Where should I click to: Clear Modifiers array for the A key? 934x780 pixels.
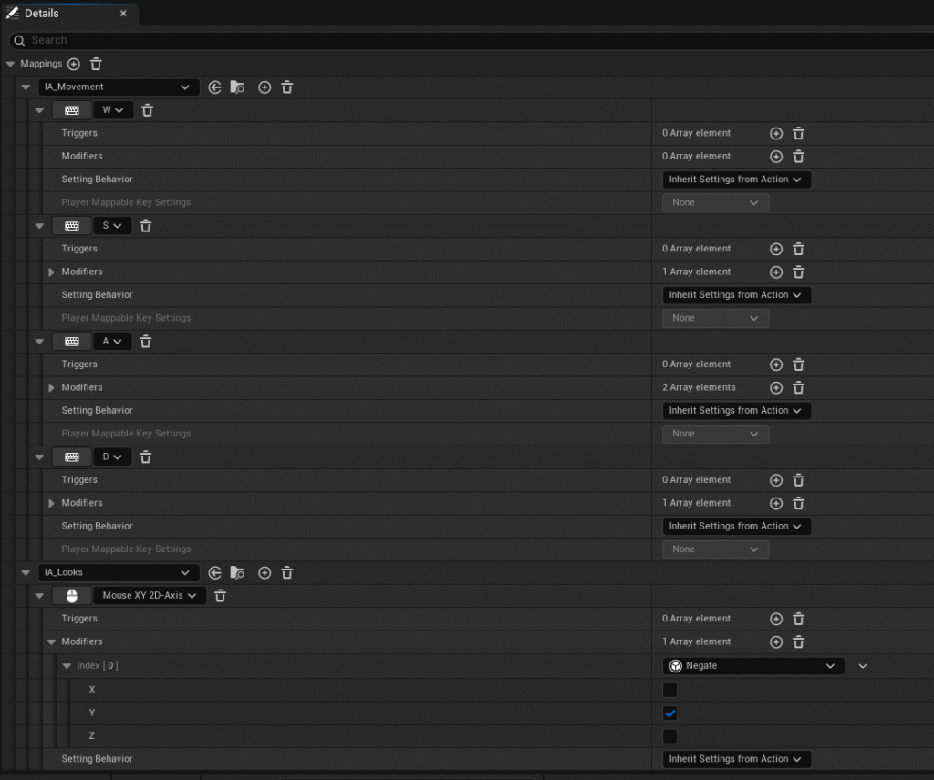click(x=798, y=387)
